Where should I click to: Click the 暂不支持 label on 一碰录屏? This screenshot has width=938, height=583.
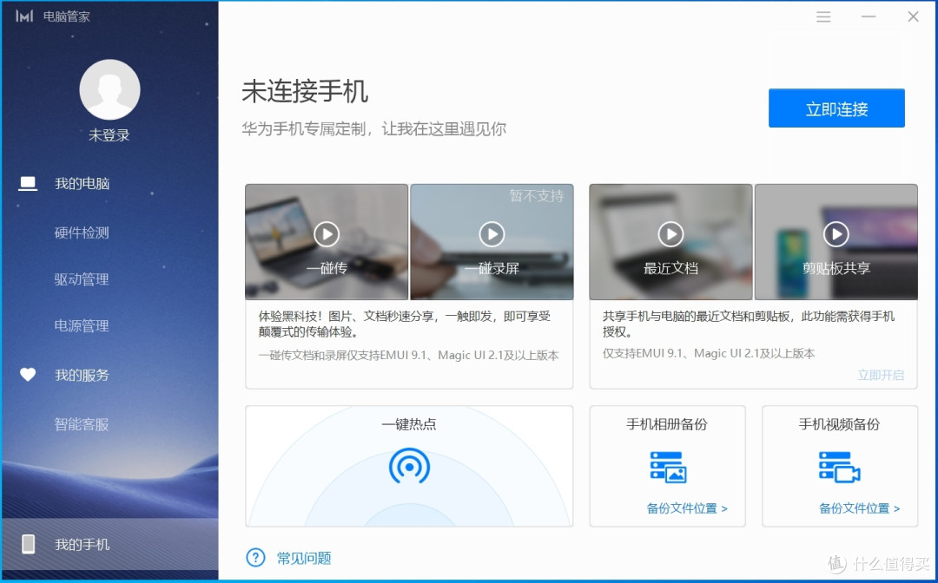coord(537,196)
